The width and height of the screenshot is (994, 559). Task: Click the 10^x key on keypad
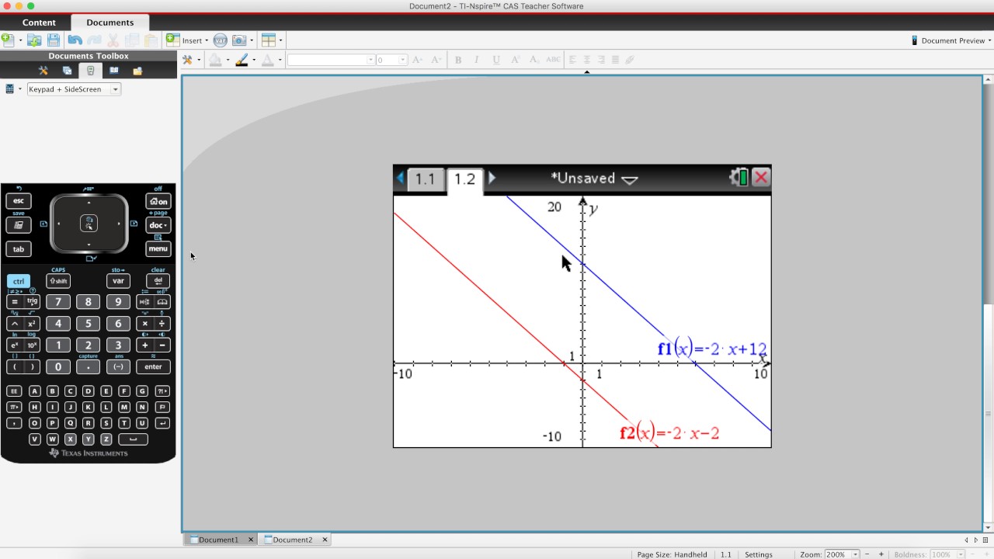pos(33,345)
